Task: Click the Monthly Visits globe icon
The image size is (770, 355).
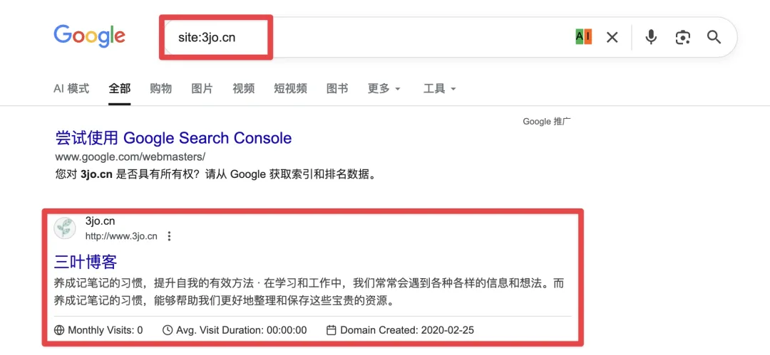Action: (x=59, y=330)
